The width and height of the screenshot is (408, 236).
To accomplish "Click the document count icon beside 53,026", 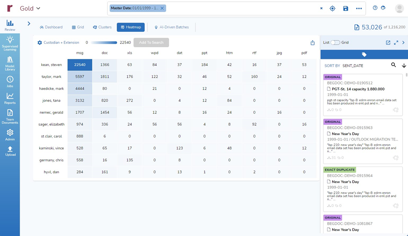I will tap(357, 27).
